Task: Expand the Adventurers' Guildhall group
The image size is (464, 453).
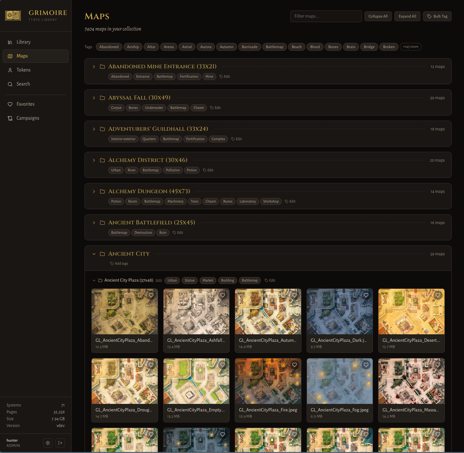Action: [x=94, y=129]
